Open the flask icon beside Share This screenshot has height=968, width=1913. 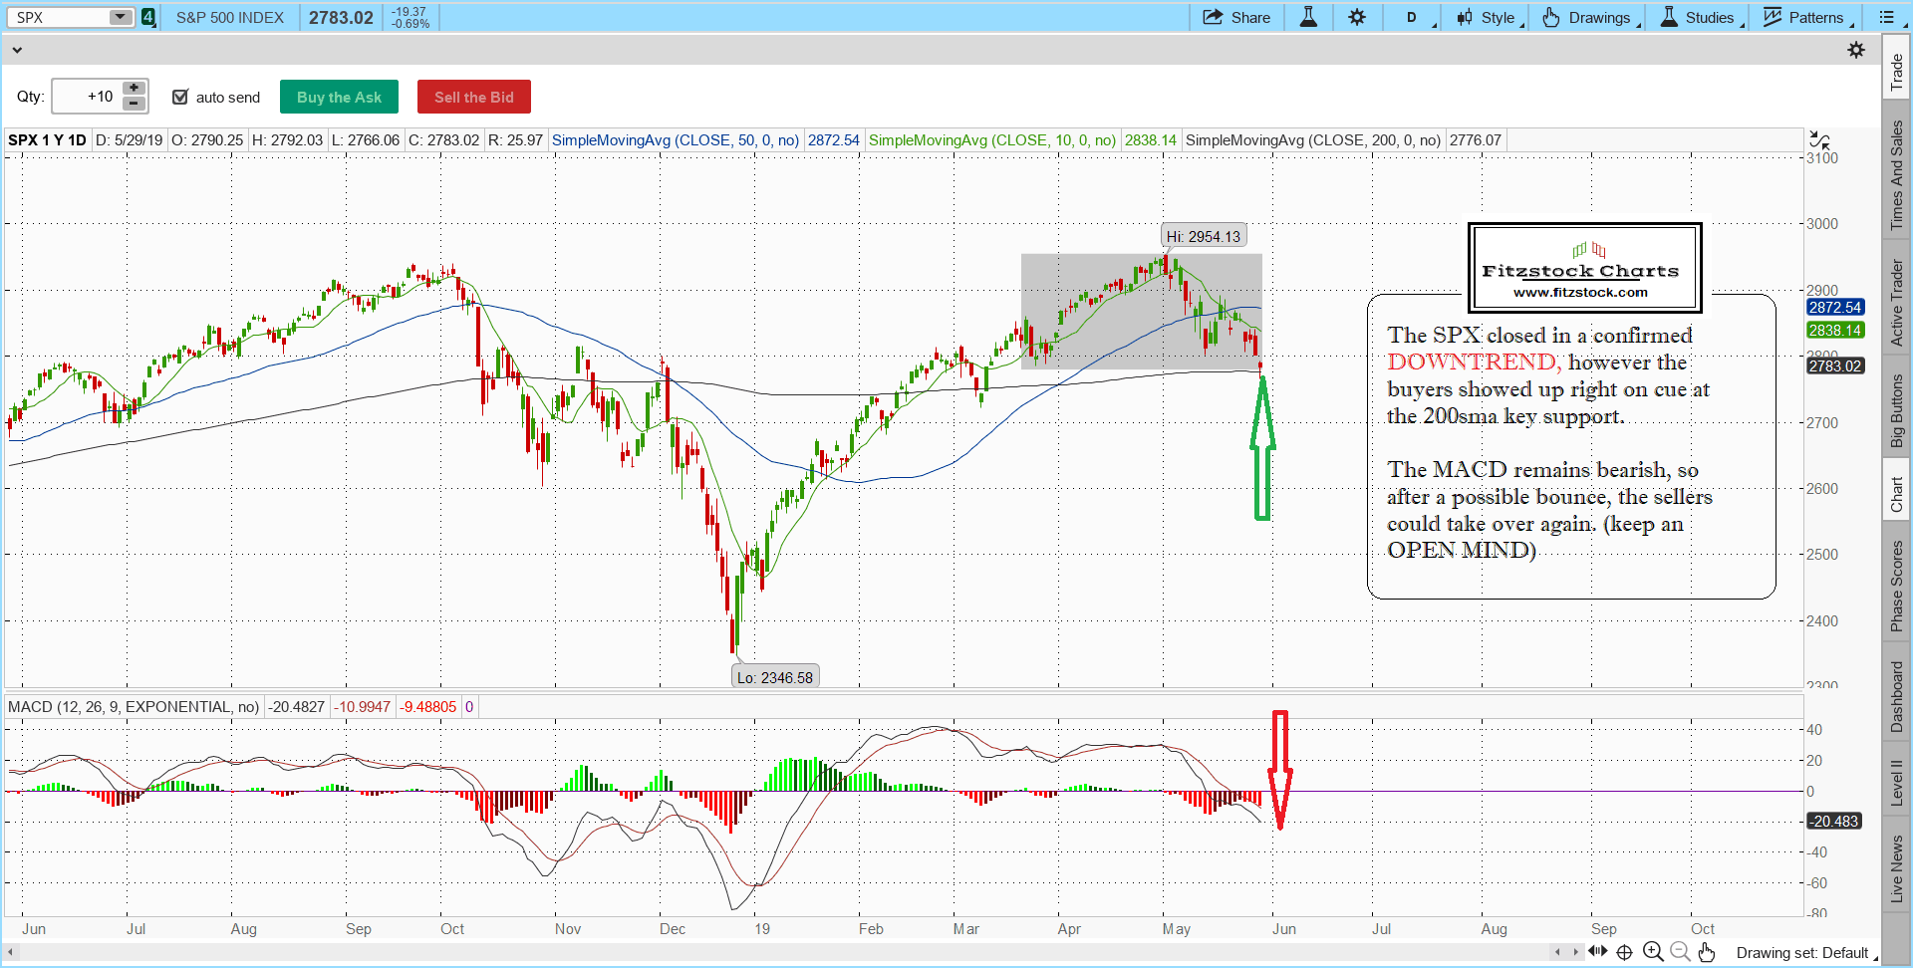point(1308,17)
